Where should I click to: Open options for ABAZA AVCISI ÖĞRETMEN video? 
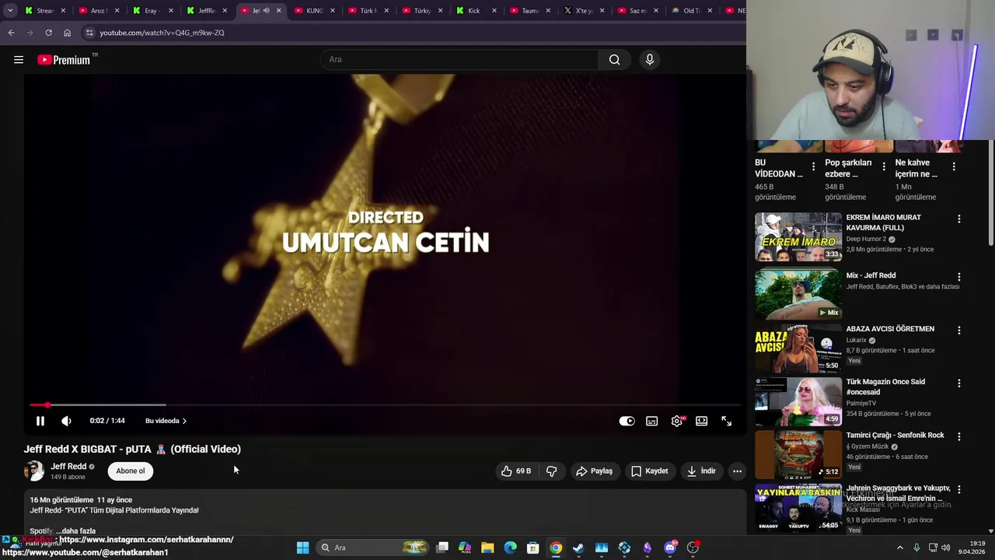point(958,331)
